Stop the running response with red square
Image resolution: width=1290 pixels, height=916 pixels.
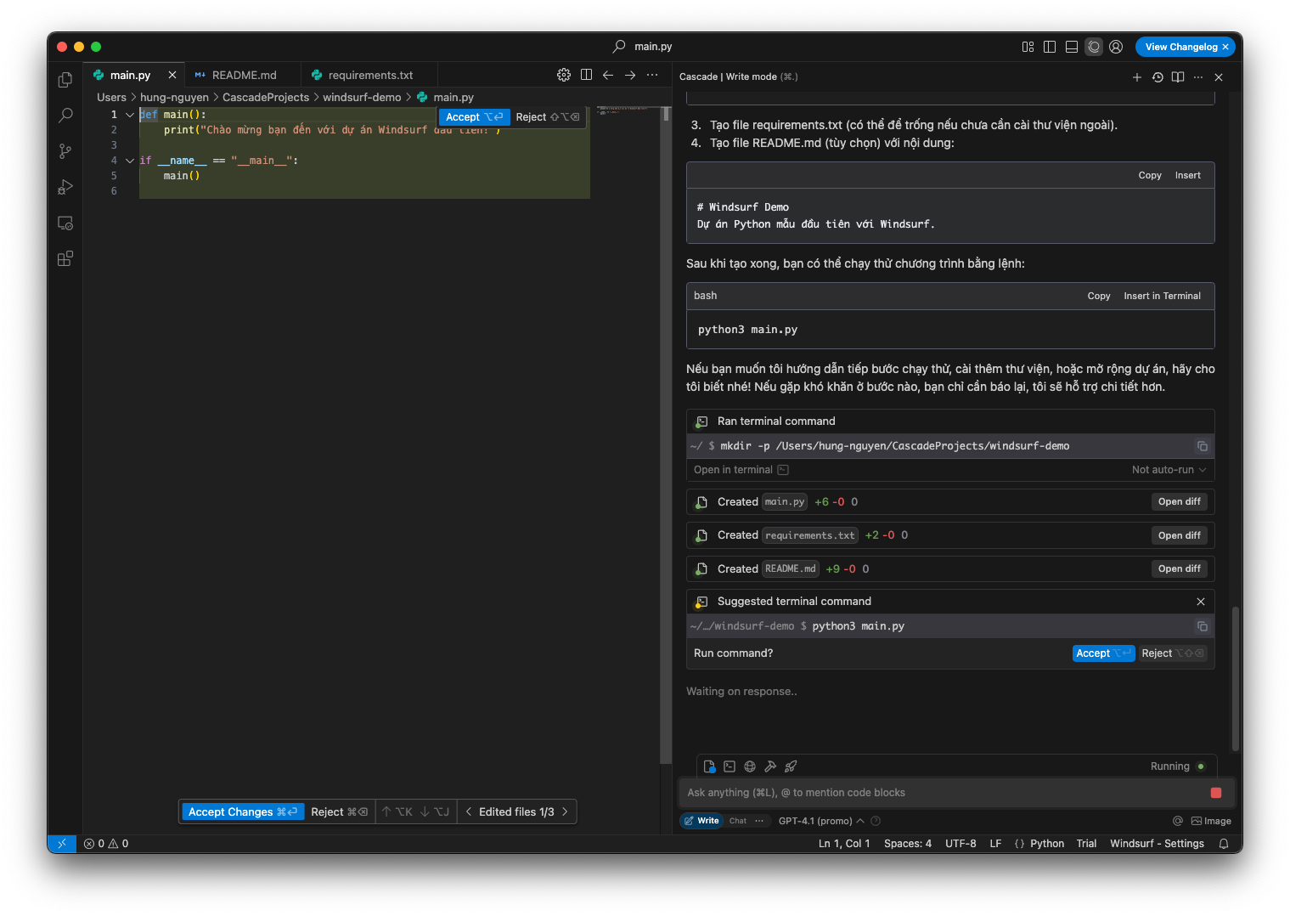point(1216,793)
